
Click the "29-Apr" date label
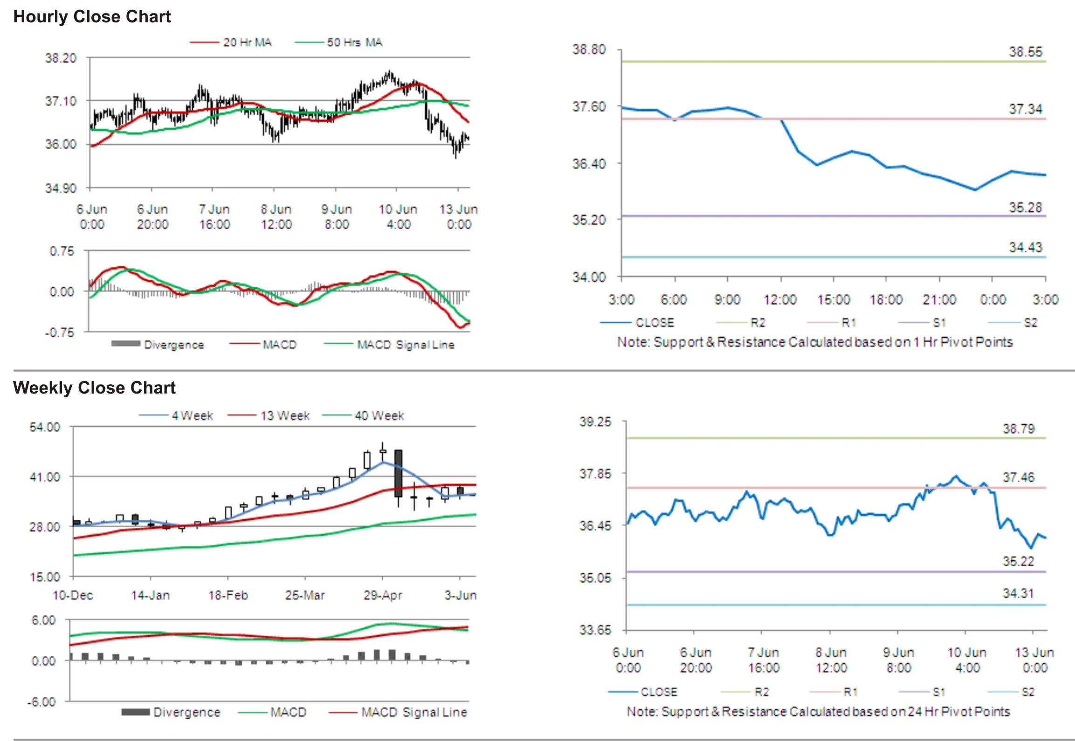(x=383, y=595)
